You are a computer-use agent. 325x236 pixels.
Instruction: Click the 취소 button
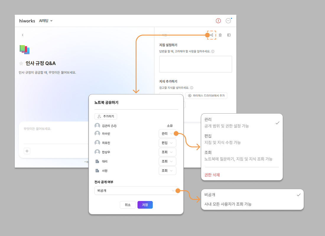[x=128, y=205]
